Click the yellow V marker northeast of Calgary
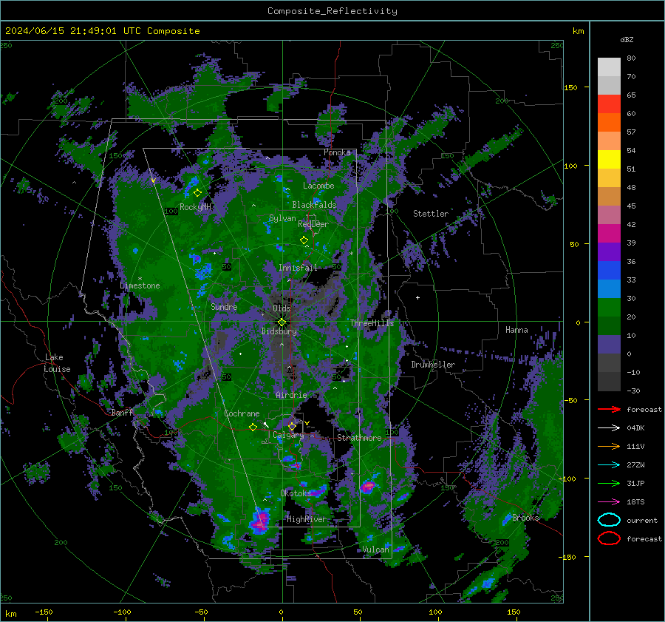Image resolution: width=665 pixels, height=622 pixels. pos(307,423)
